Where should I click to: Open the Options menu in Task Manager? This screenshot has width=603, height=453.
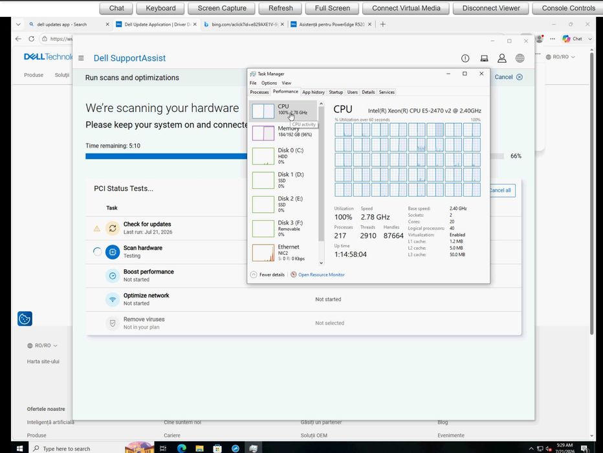click(269, 83)
